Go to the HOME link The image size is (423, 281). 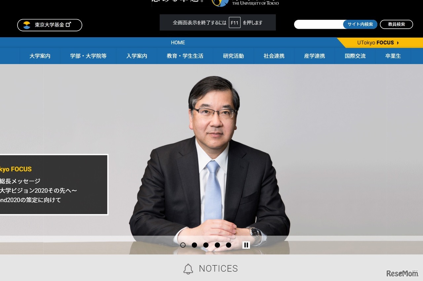coord(178,43)
